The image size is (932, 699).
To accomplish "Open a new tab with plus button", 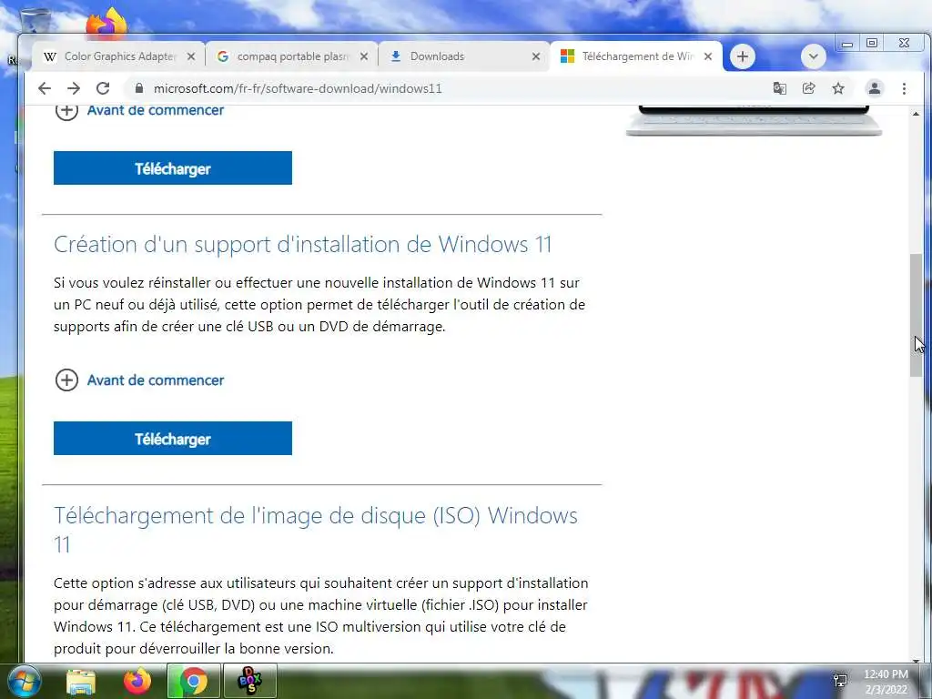I will click(x=743, y=56).
